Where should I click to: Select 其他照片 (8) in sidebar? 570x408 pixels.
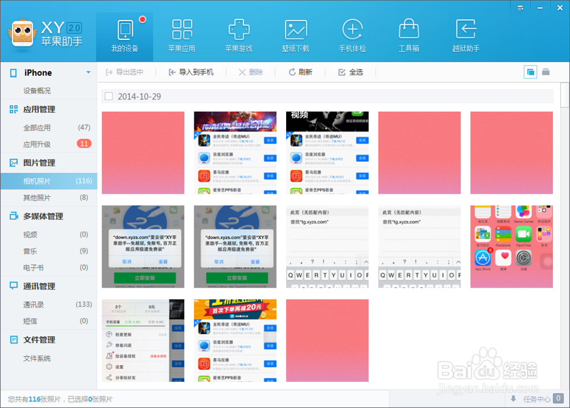(48, 198)
